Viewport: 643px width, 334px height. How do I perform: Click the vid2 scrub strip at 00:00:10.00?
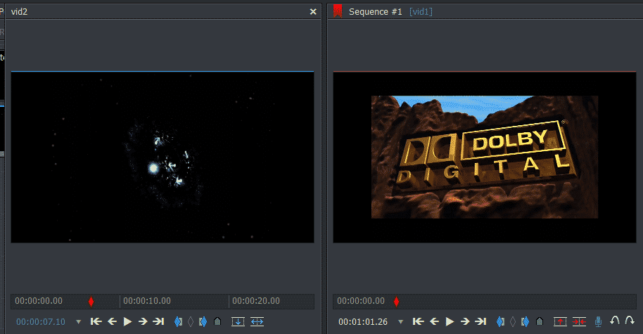(x=147, y=301)
